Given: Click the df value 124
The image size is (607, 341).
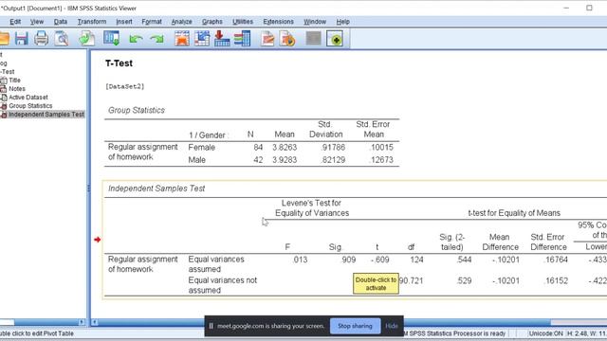Looking at the screenshot, I should (x=416, y=260).
